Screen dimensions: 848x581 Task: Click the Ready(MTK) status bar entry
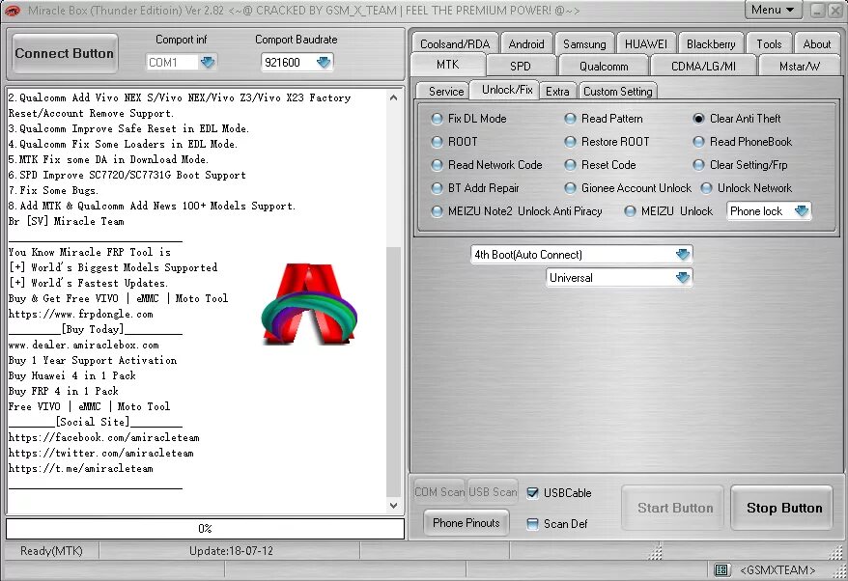coord(51,551)
